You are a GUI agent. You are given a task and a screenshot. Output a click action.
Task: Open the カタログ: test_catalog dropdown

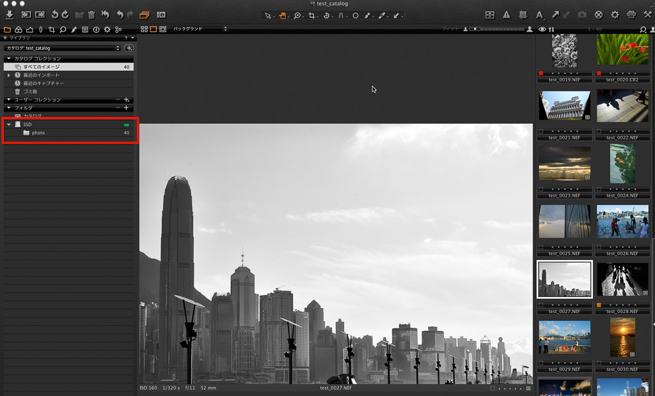point(62,48)
